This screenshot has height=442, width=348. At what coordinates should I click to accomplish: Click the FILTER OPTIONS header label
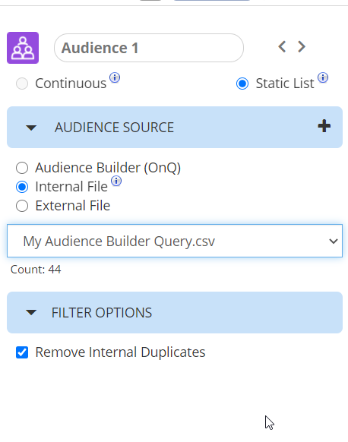(102, 313)
